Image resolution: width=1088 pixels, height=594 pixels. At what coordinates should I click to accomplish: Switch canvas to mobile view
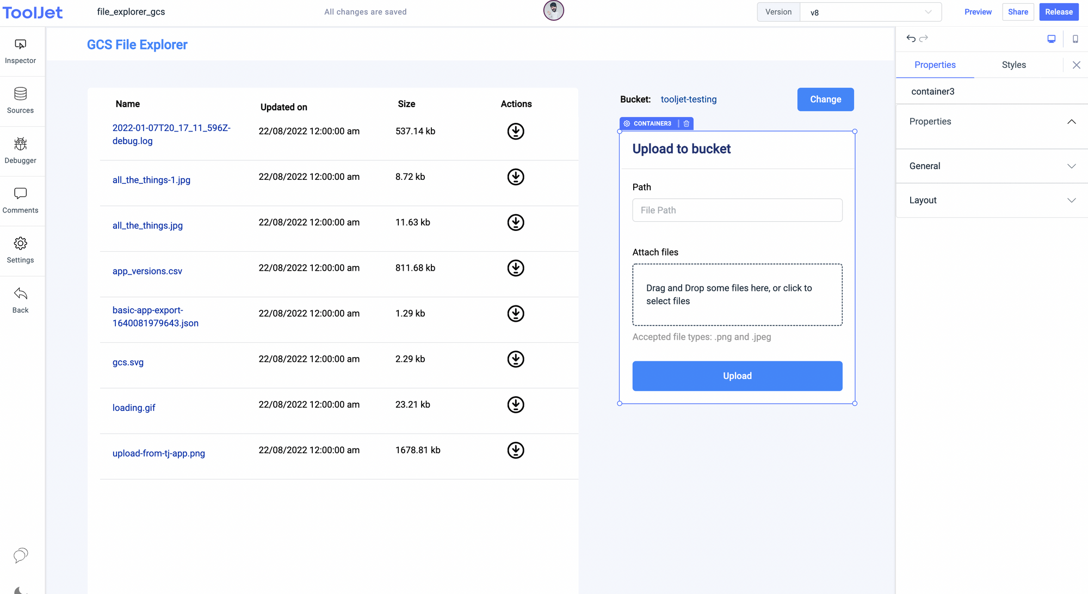[x=1075, y=39]
